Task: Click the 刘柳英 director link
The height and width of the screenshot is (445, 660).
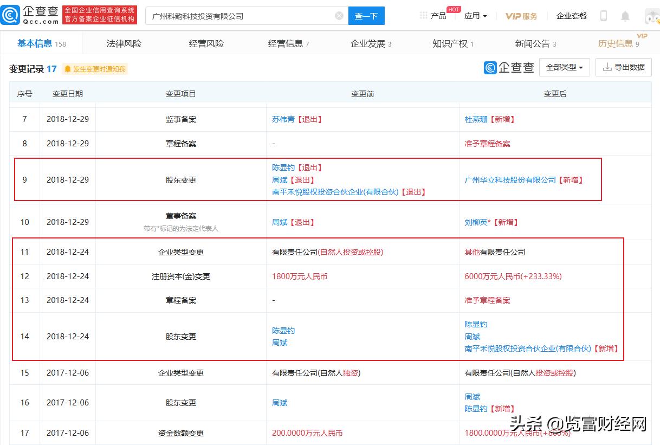Action: (476, 222)
